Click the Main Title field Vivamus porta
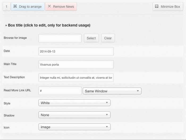Screen dimensions: 186x140 [76, 64]
